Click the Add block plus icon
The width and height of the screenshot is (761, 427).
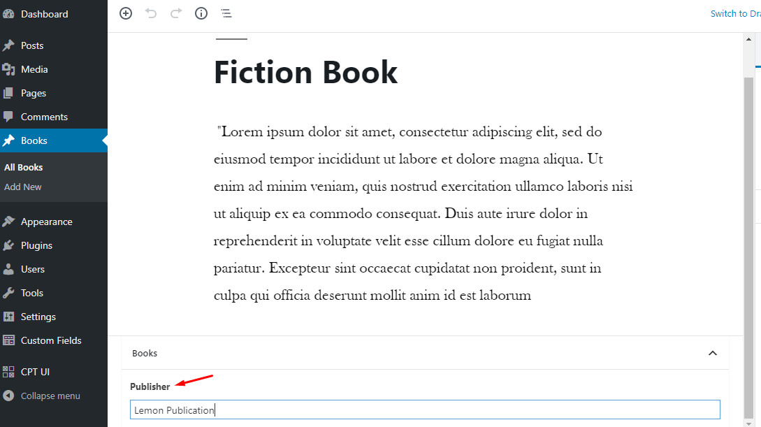(x=126, y=13)
